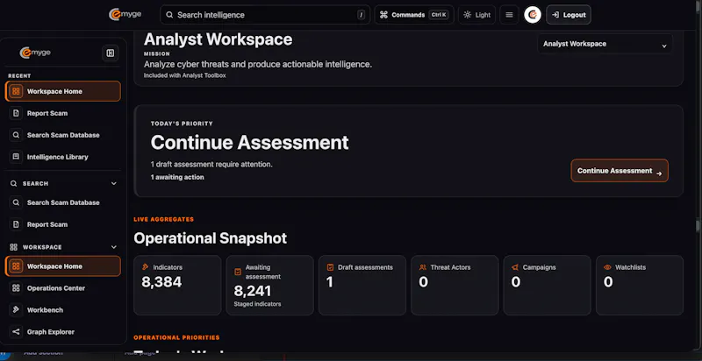
Task: Open Search Scam Database in Search section
Action: pyautogui.click(x=63, y=202)
